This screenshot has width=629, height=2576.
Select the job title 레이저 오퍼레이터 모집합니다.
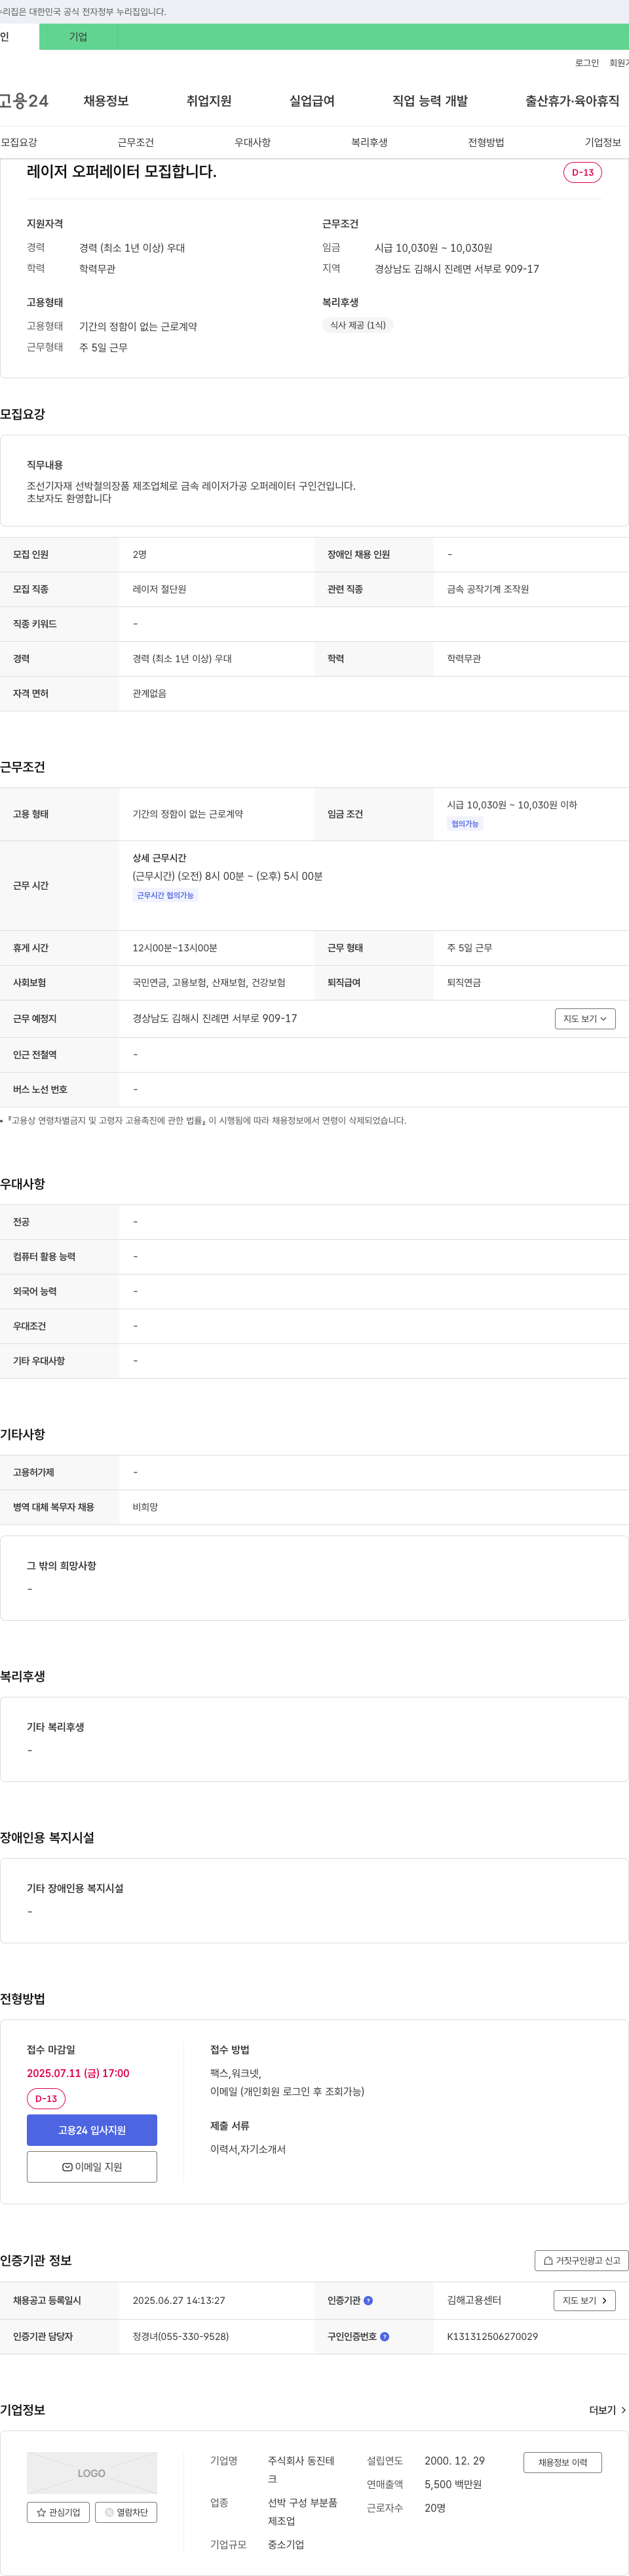(122, 172)
